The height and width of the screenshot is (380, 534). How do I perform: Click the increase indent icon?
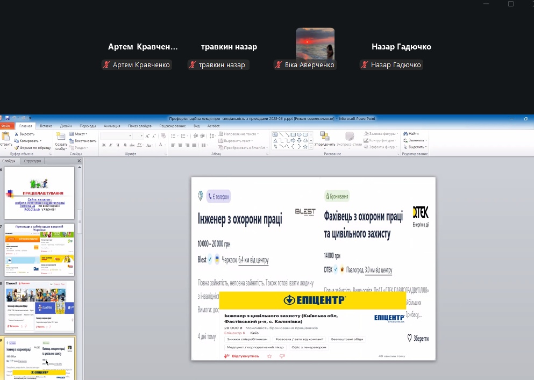[203, 136]
